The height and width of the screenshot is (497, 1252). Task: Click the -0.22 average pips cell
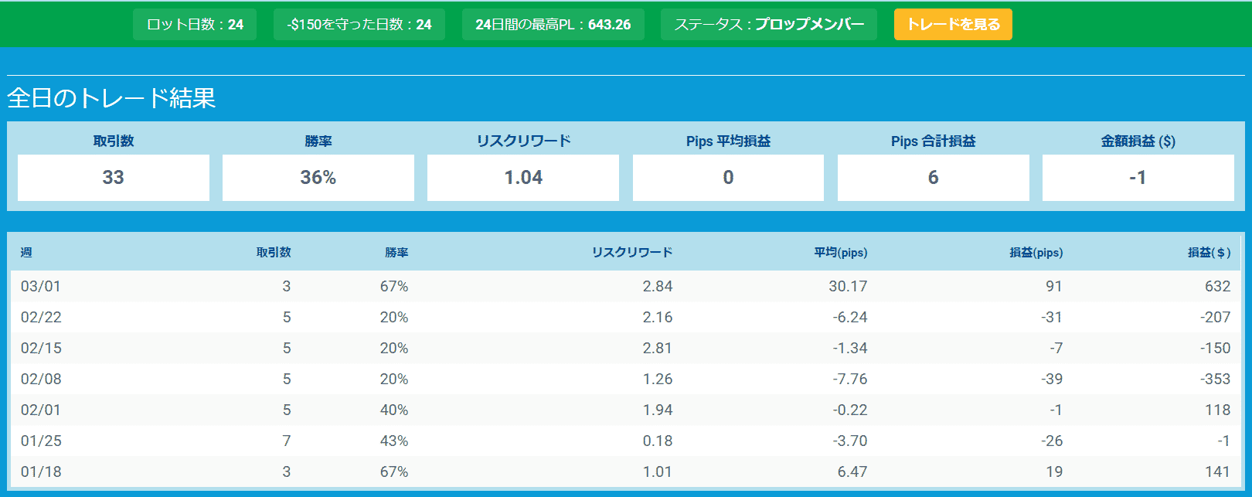coord(850,410)
